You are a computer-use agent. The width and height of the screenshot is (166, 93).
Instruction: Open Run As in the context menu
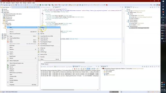(x=23, y=67)
